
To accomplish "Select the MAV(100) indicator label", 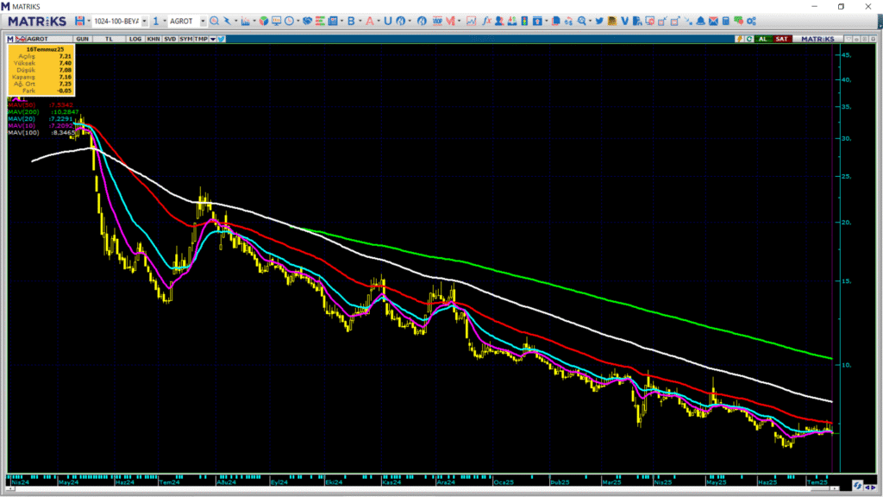I will pyautogui.click(x=23, y=132).
